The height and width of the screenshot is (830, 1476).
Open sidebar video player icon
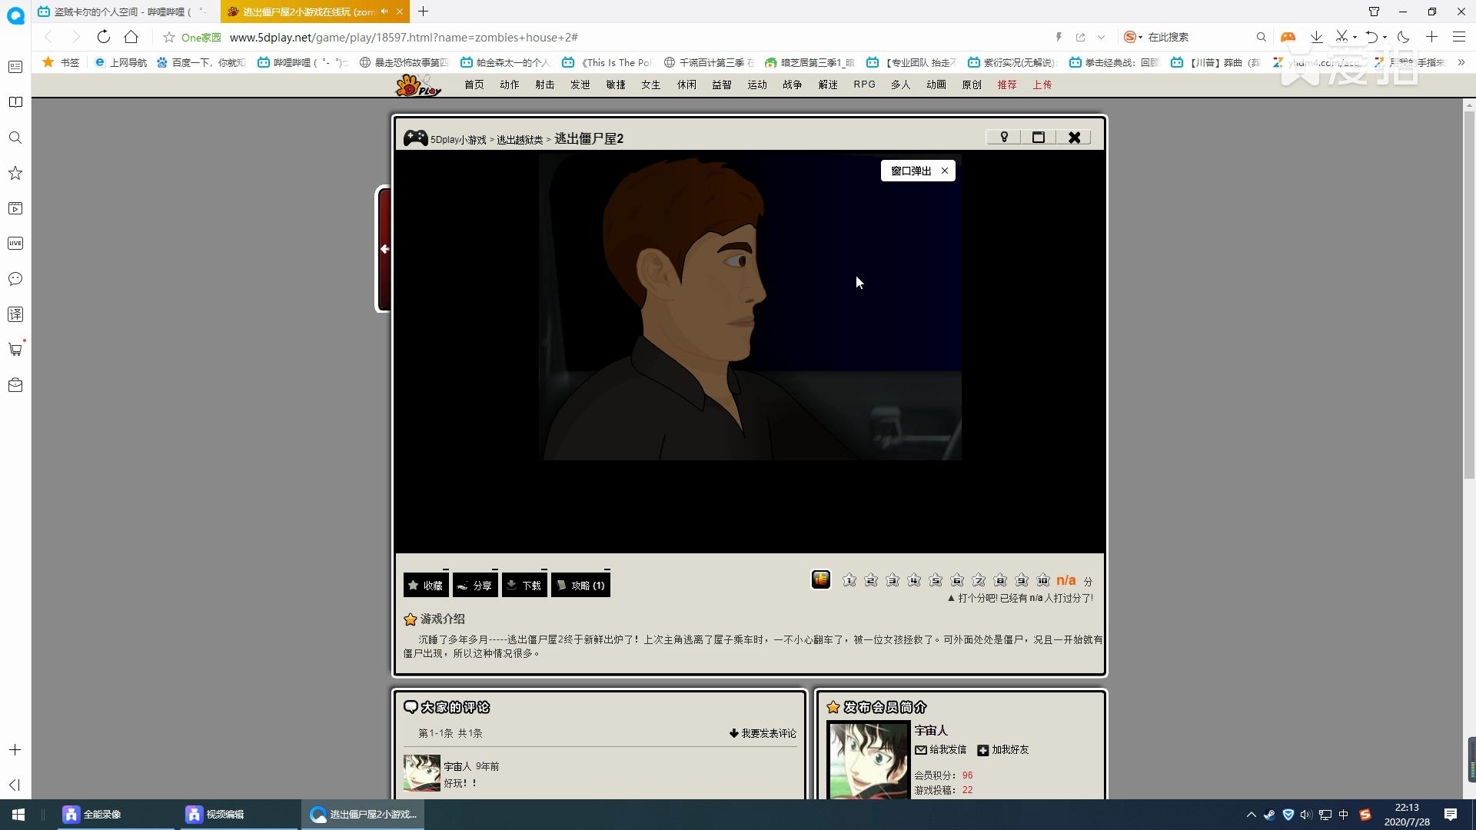click(x=15, y=208)
